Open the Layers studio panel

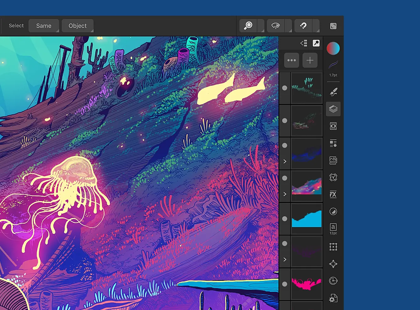333,109
